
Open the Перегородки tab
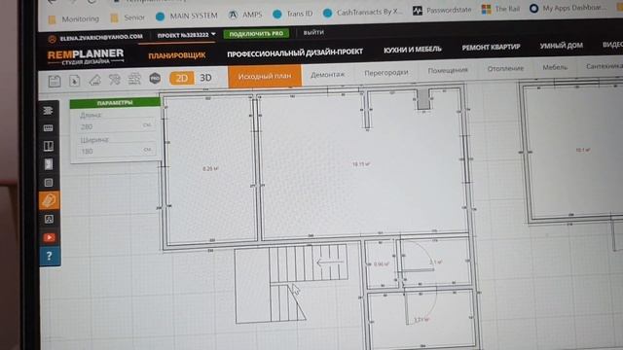point(386,72)
